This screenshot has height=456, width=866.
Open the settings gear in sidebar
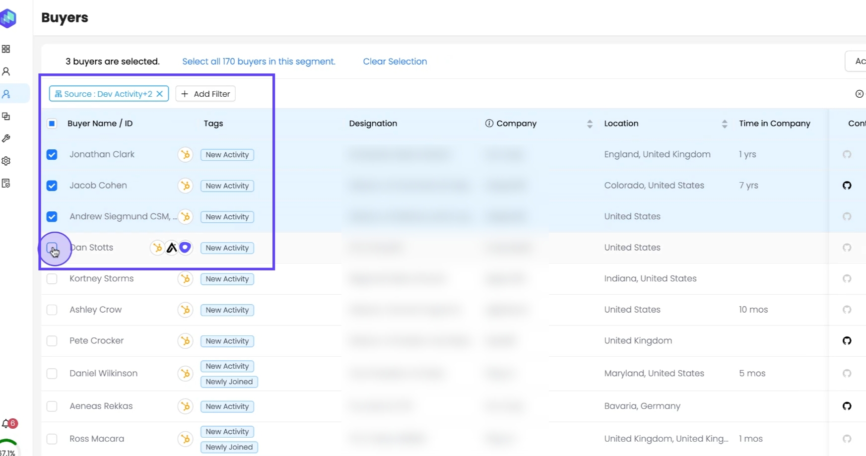(6, 161)
